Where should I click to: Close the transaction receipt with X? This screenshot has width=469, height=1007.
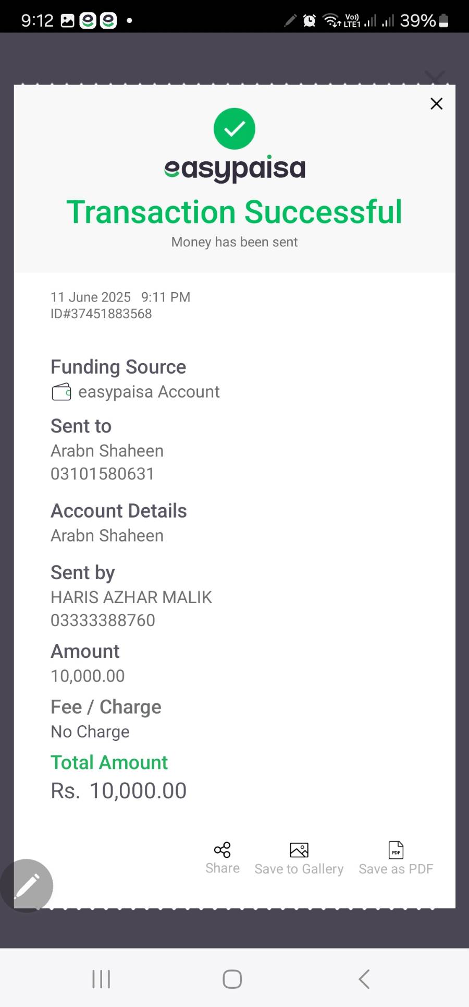tap(436, 104)
